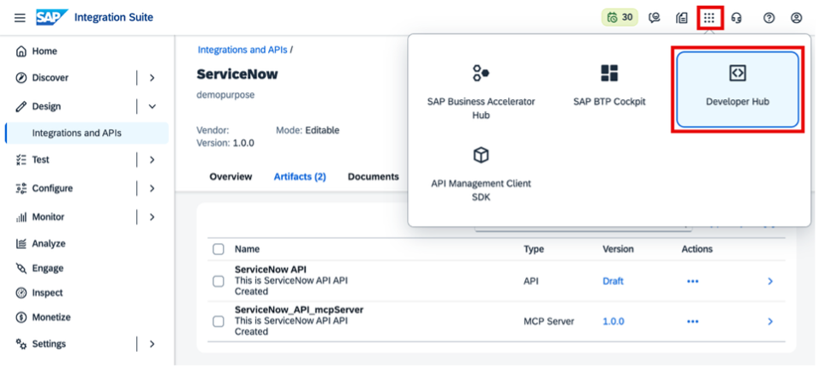The width and height of the screenshot is (819, 368).
Task: Open SAP Business Accelerator Hub tile
Action: click(x=481, y=91)
